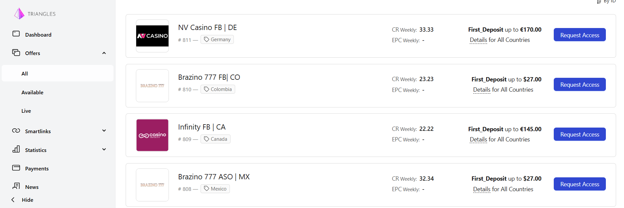Click the Hide sidebar arrow icon
This screenshot has width=624, height=208.
point(13,200)
